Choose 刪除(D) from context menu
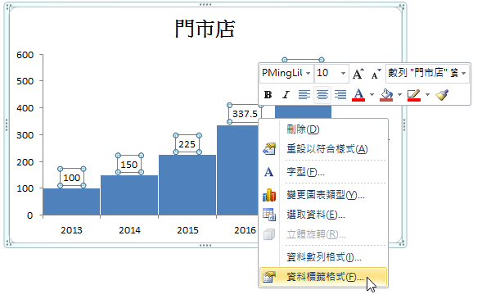This screenshot has height=299, width=491. pos(323,129)
